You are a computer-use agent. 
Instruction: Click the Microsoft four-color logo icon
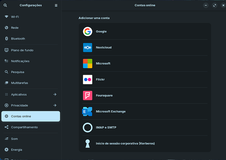pos(87,63)
